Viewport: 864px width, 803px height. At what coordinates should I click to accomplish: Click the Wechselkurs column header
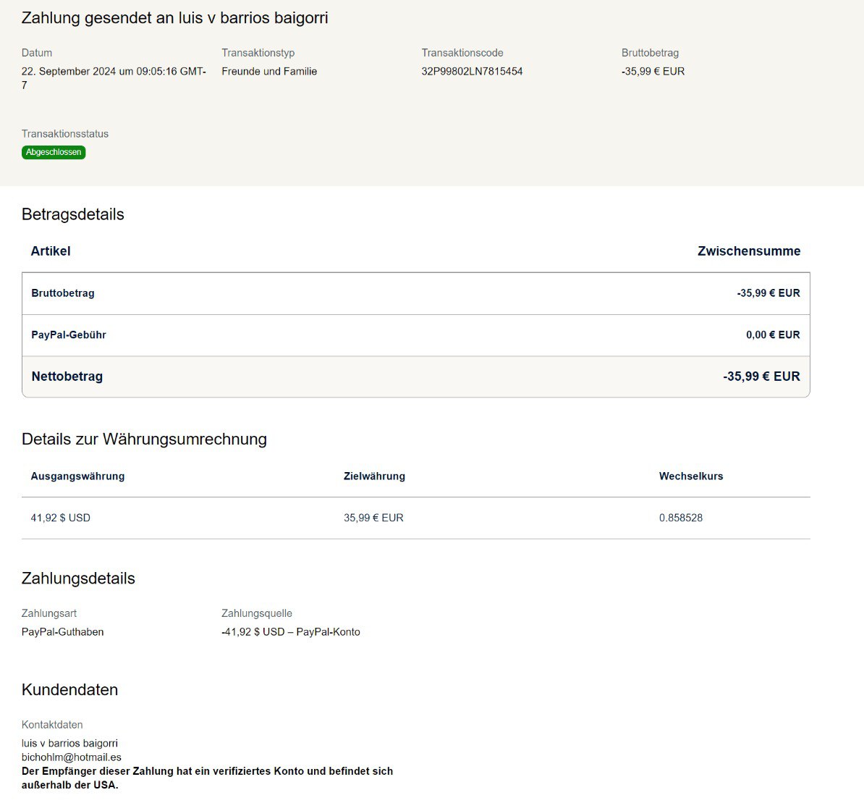(690, 476)
